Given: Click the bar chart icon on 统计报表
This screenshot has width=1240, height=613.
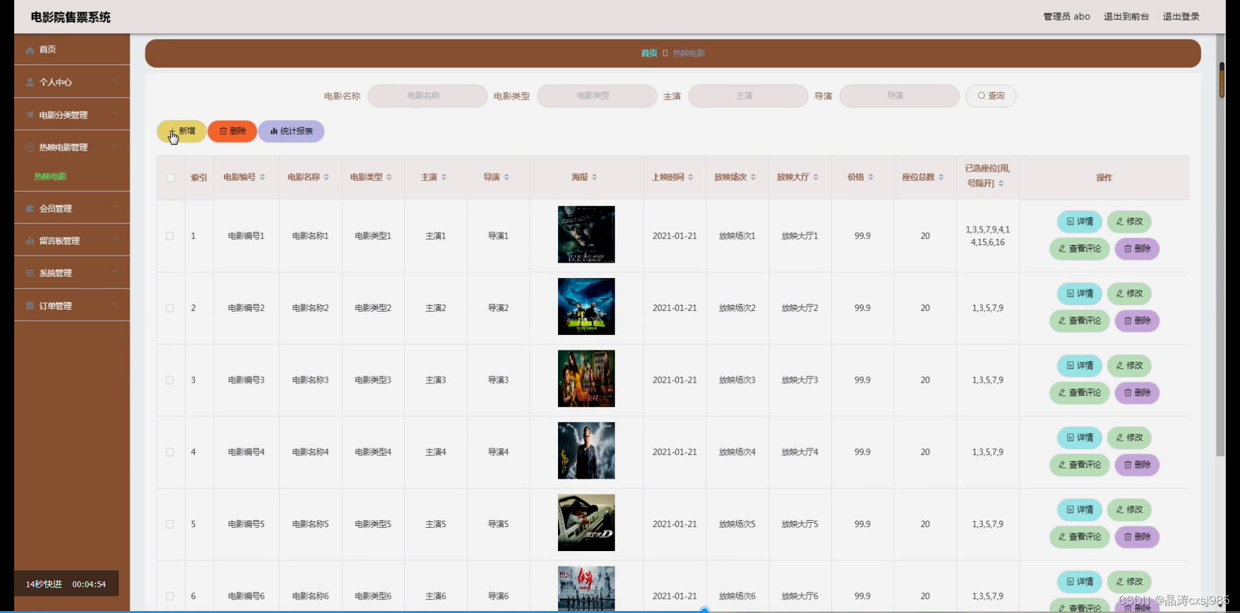Looking at the screenshot, I should pyautogui.click(x=273, y=131).
